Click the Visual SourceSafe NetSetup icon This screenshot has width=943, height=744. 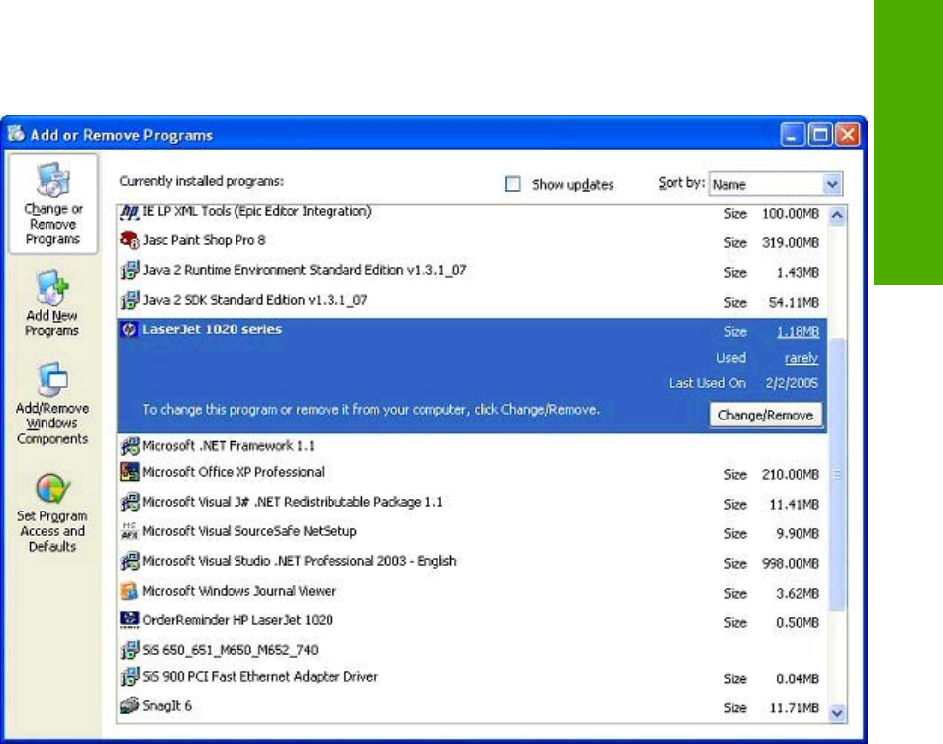130,531
